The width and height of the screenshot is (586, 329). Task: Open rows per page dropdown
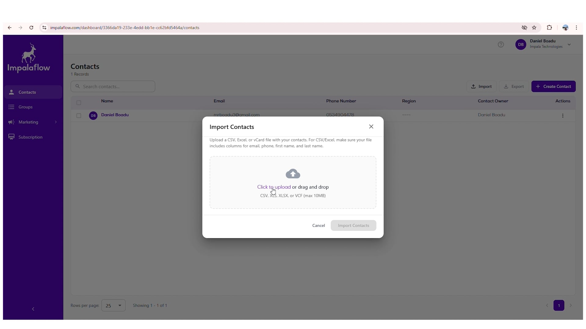point(113,305)
